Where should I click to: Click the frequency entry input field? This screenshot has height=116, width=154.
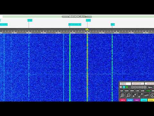click(125, 83)
